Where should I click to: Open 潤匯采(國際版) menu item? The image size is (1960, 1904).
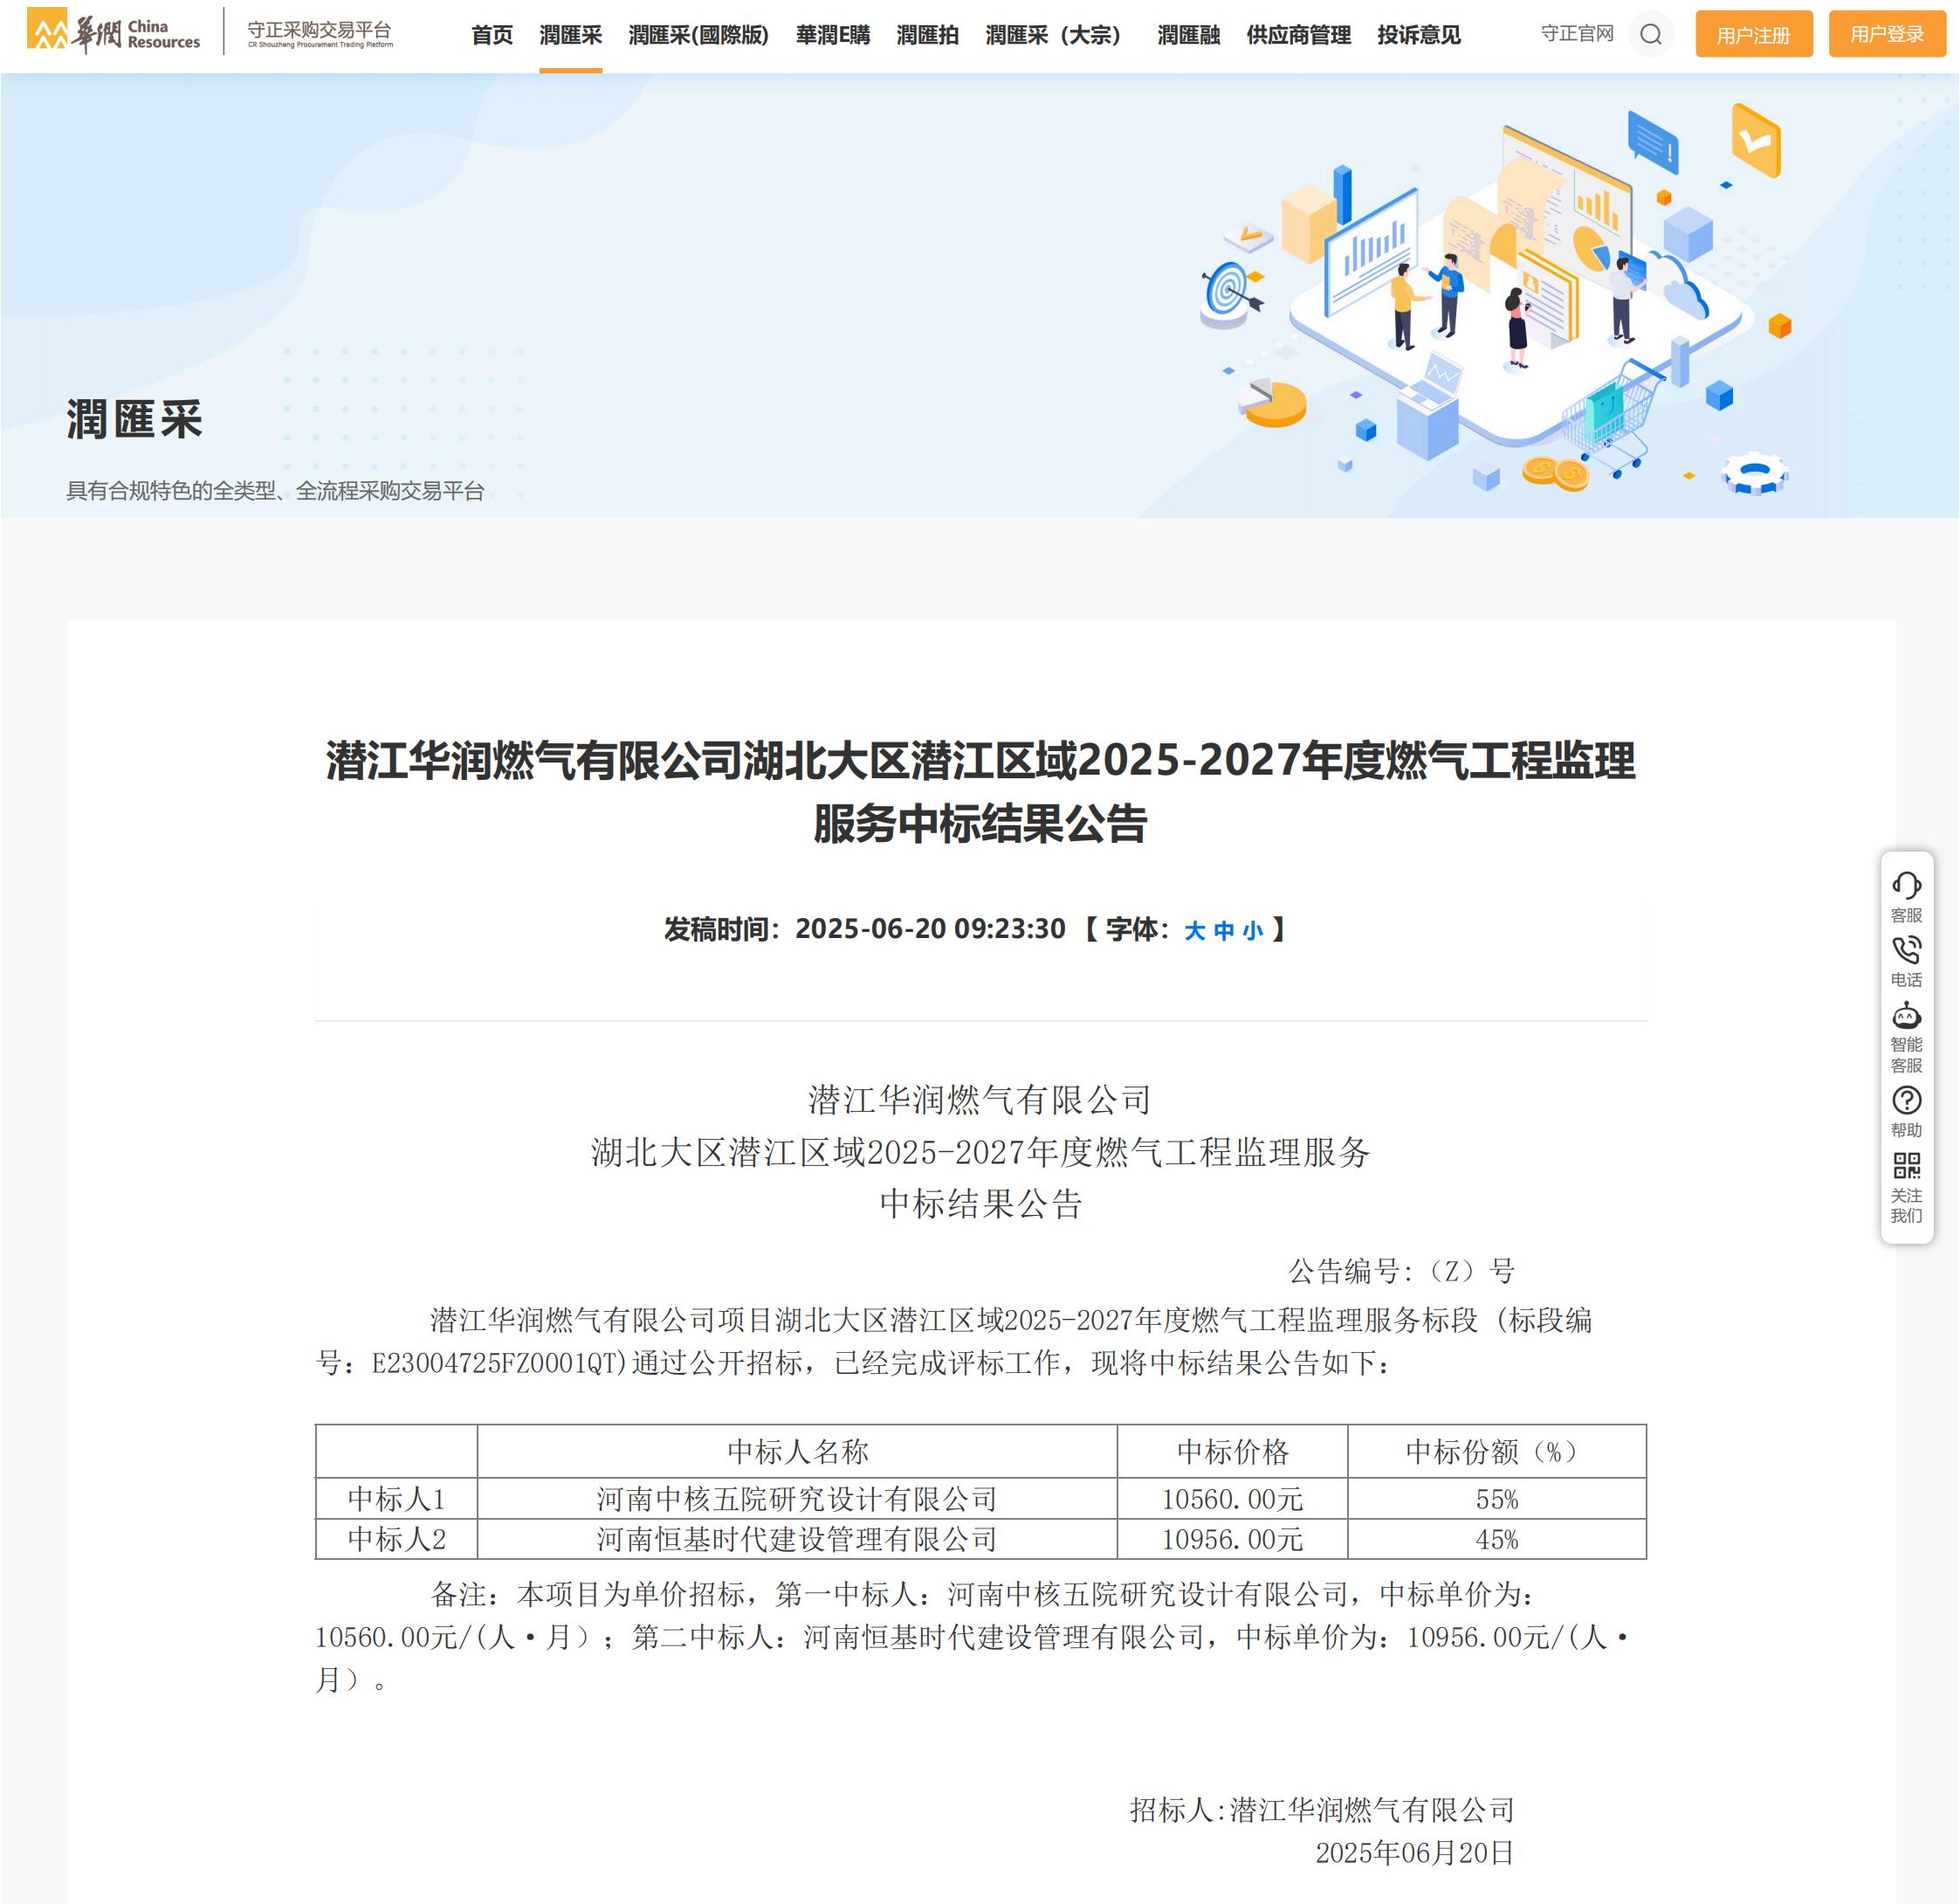pos(698,35)
